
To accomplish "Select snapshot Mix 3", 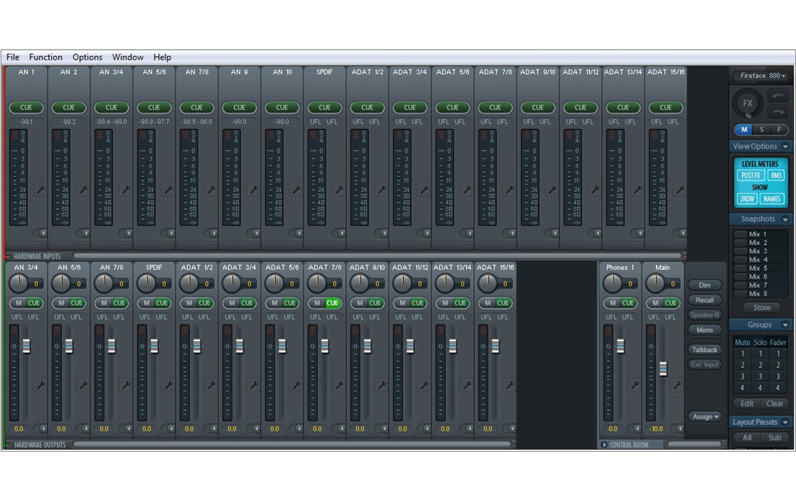I will tap(761, 251).
